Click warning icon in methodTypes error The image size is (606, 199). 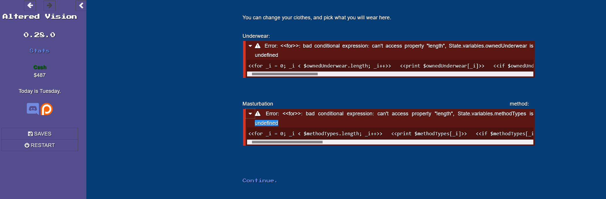258,114
